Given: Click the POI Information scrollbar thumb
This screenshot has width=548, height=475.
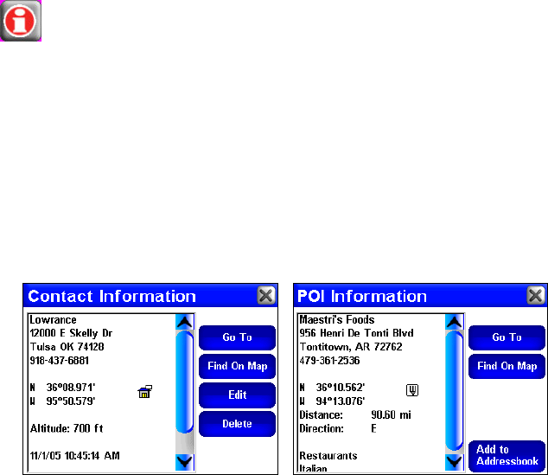Looking at the screenshot, I should coord(455,390).
